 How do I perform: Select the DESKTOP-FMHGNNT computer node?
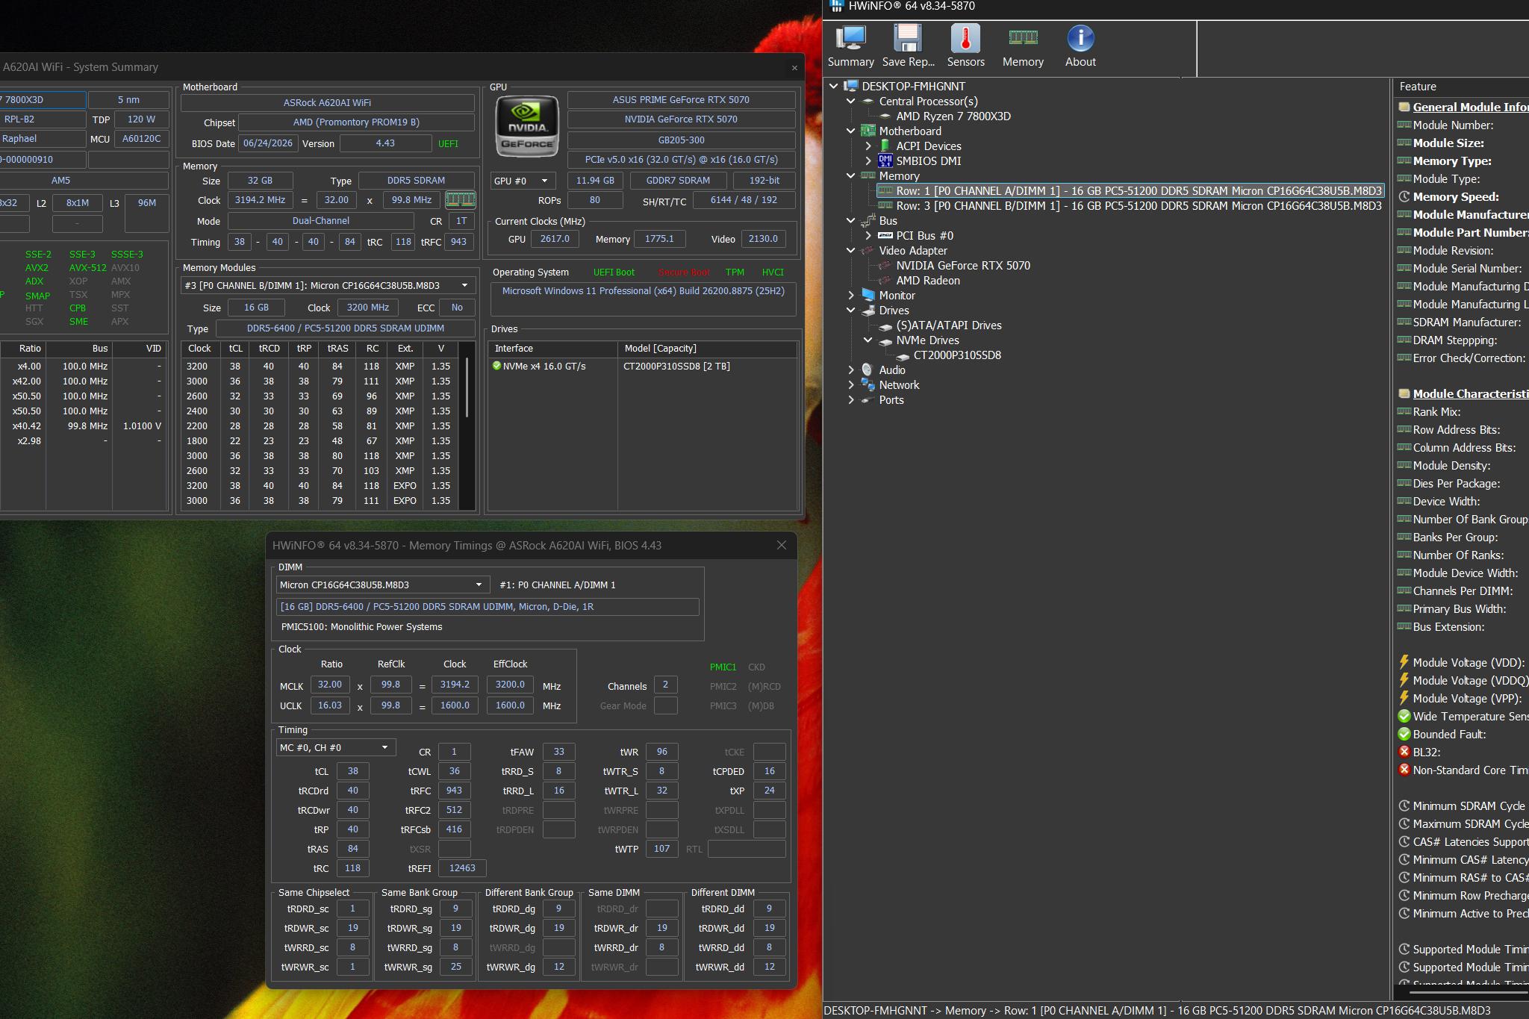[x=913, y=87]
